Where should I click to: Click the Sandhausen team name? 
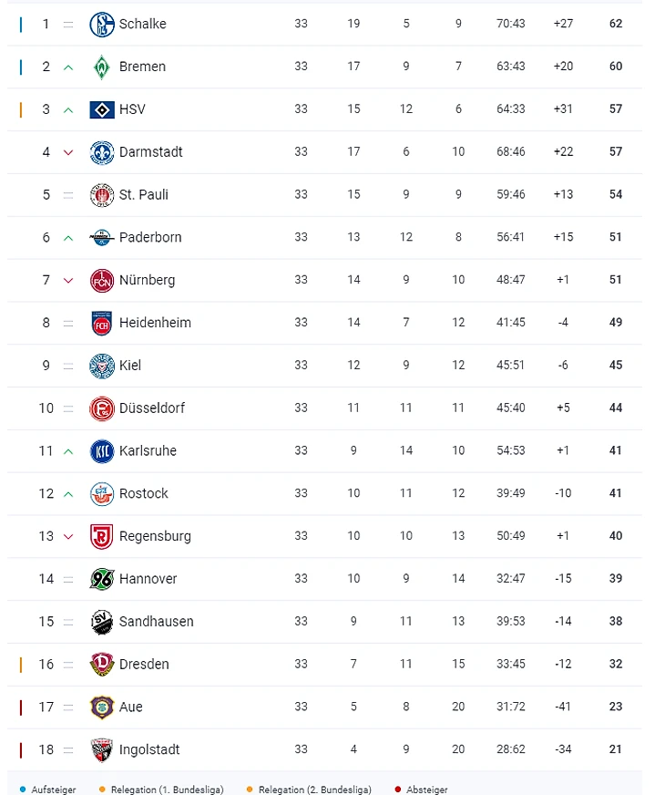click(x=157, y=622)
